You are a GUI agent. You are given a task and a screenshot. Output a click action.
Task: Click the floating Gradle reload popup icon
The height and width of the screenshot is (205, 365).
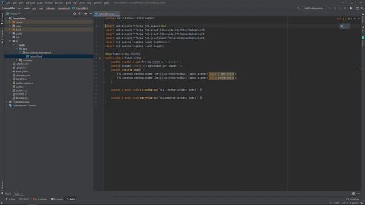342,26
